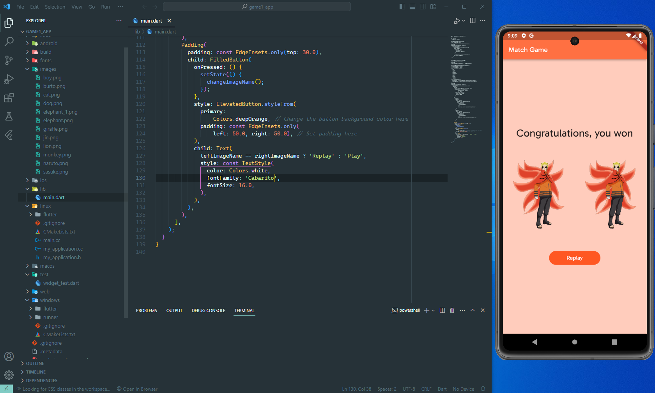The width and height of the screenshot is (655, 393).
Task: Open the Explorer icon in the activity bar
Action: (9, 23)
